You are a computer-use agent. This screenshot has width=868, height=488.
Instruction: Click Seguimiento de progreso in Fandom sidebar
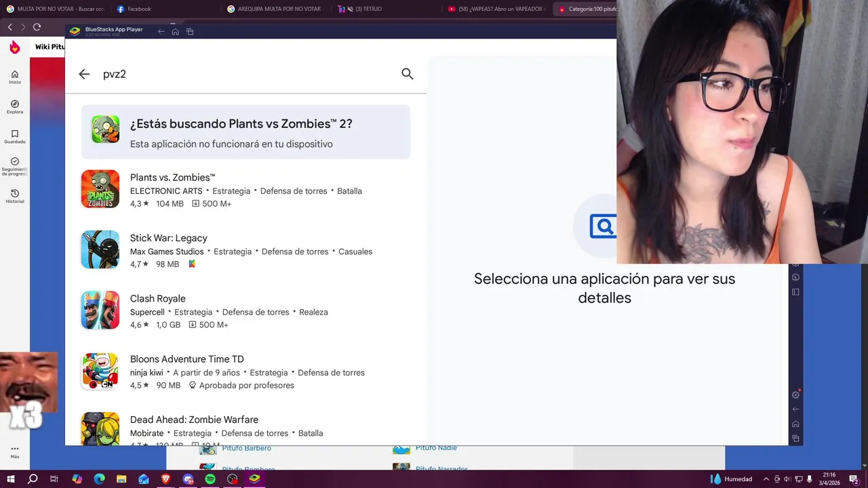15,167
